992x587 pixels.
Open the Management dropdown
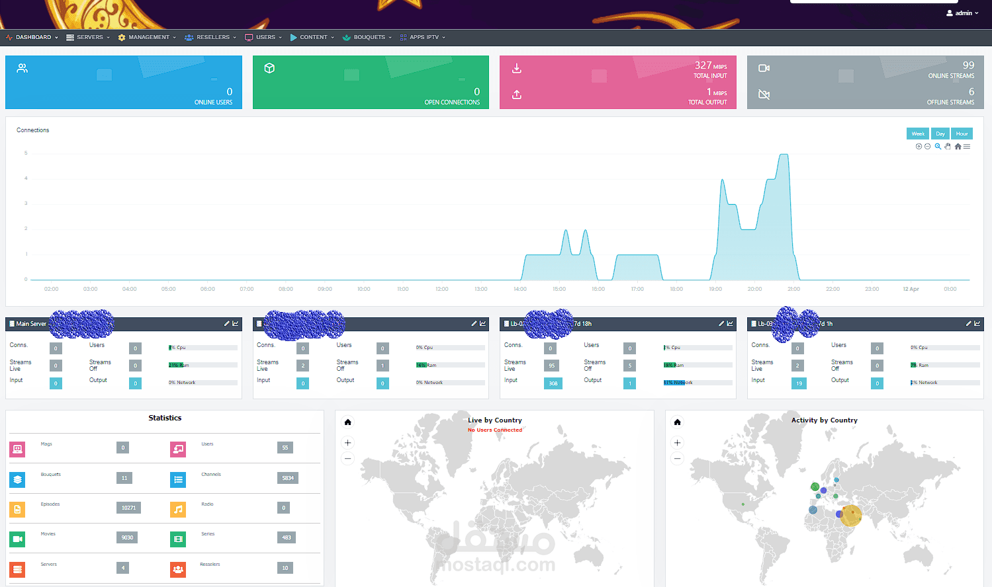pyautogui.click(x=147, y=37)
